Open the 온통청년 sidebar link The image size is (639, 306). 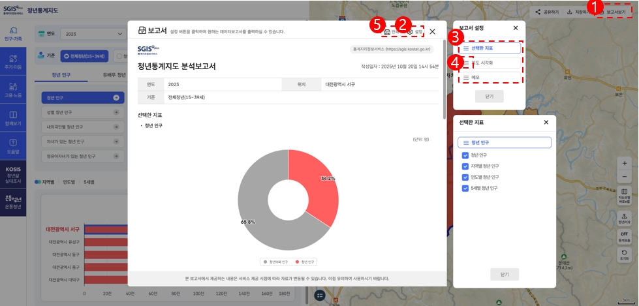[x=13, y=202]
